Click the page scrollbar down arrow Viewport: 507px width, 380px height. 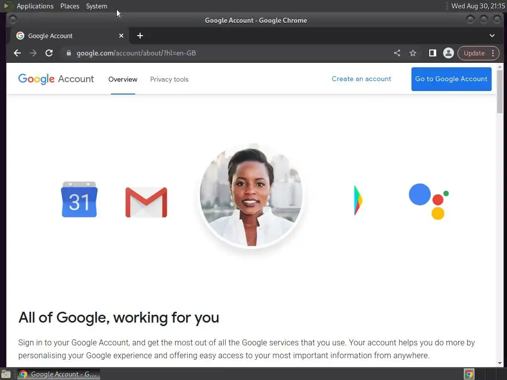point(500,363)
